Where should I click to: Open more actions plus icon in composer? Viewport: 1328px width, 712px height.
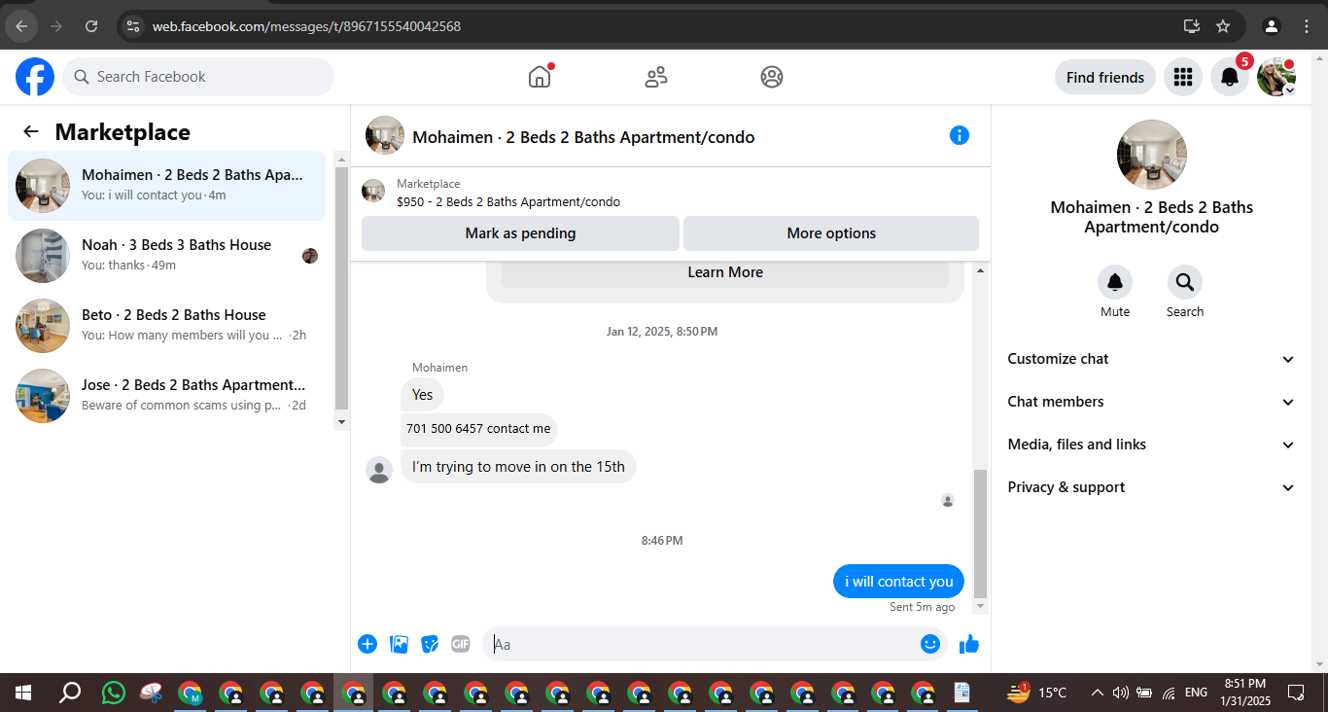tap(367, 644)
